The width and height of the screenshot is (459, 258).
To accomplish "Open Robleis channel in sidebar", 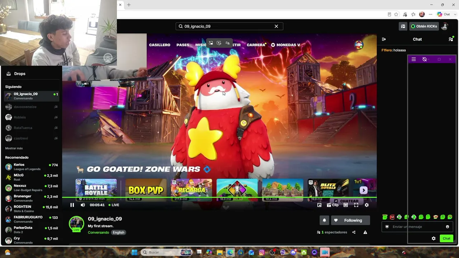I will pyautogui.click(x=32, y=117).
